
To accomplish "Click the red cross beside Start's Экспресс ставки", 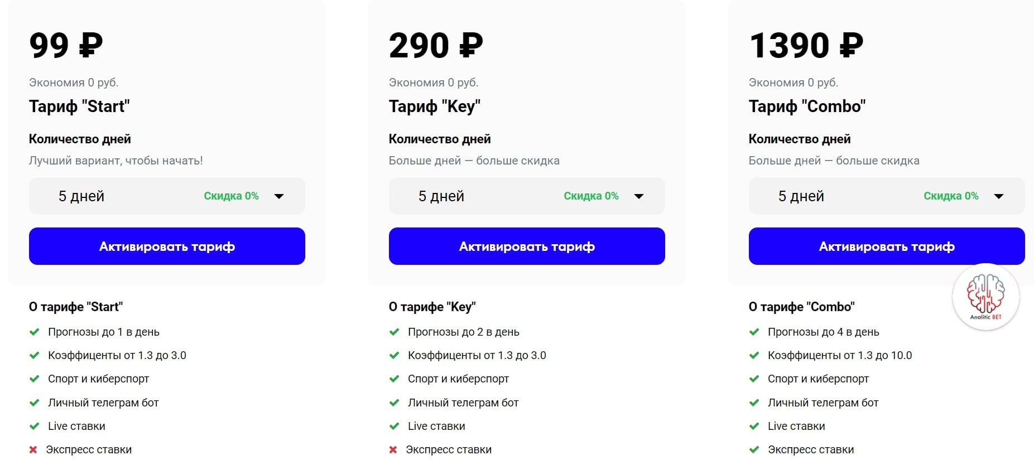I will tap(33, 449).
